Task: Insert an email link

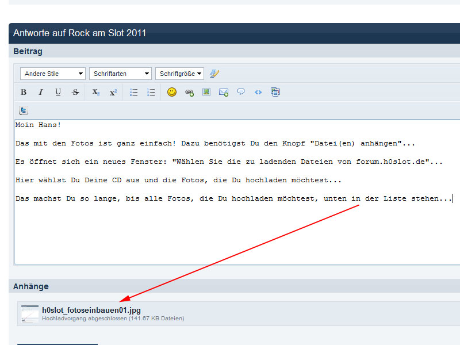Action: pyautogui.click(x=224, y=93)
